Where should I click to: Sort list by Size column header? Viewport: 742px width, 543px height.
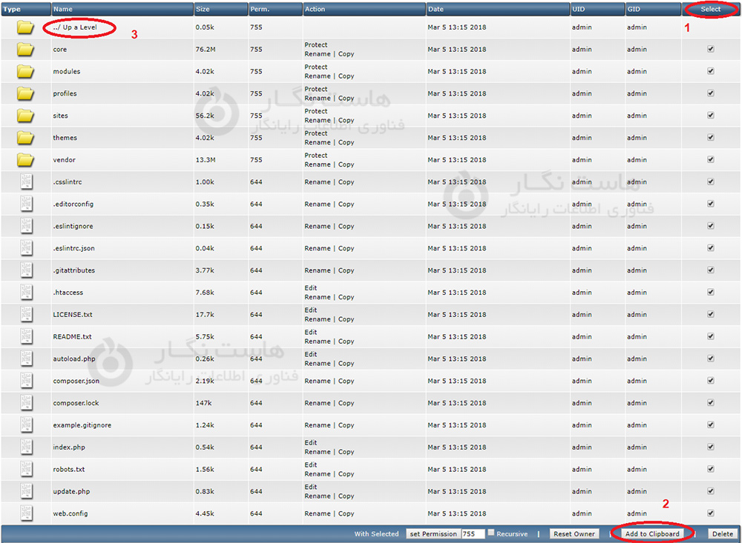point(203,9)
